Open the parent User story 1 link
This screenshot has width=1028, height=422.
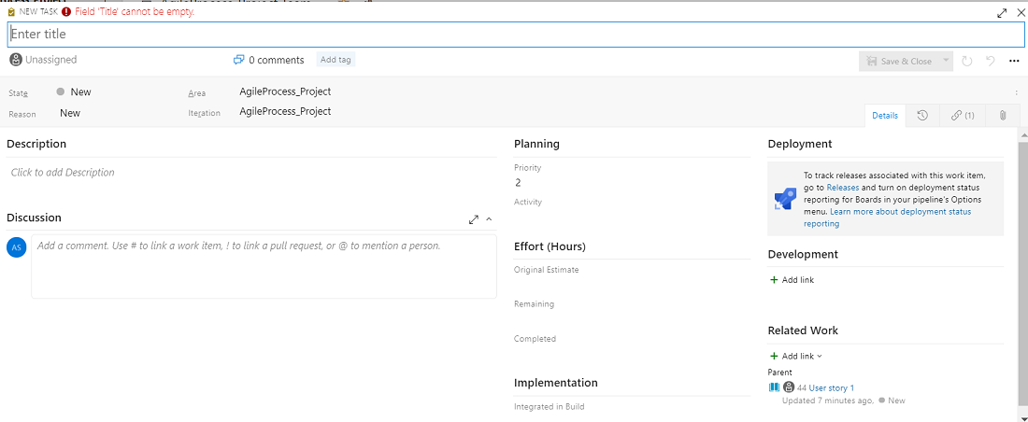pos(831,387)
